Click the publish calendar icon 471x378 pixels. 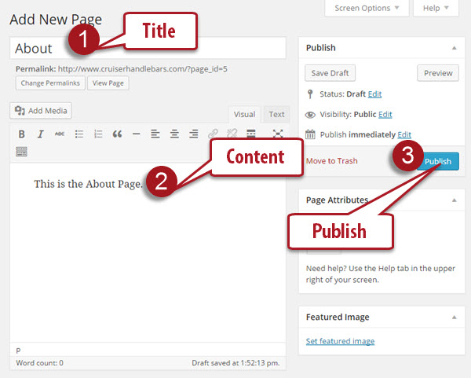click(x=310, y=134)
